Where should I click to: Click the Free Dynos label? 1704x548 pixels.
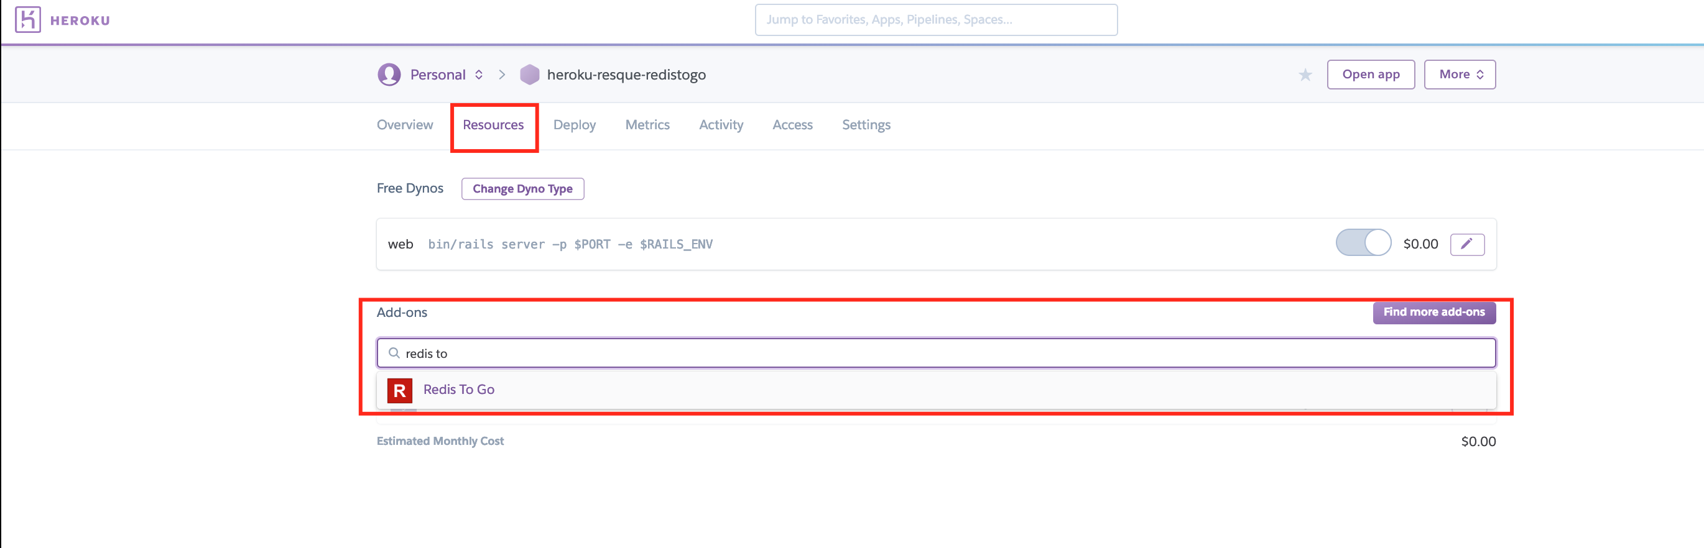coord(410,188)
